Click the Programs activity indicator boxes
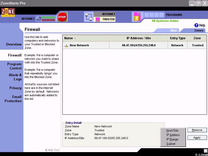This screenshot has height=156, width=208. [154, 15]
